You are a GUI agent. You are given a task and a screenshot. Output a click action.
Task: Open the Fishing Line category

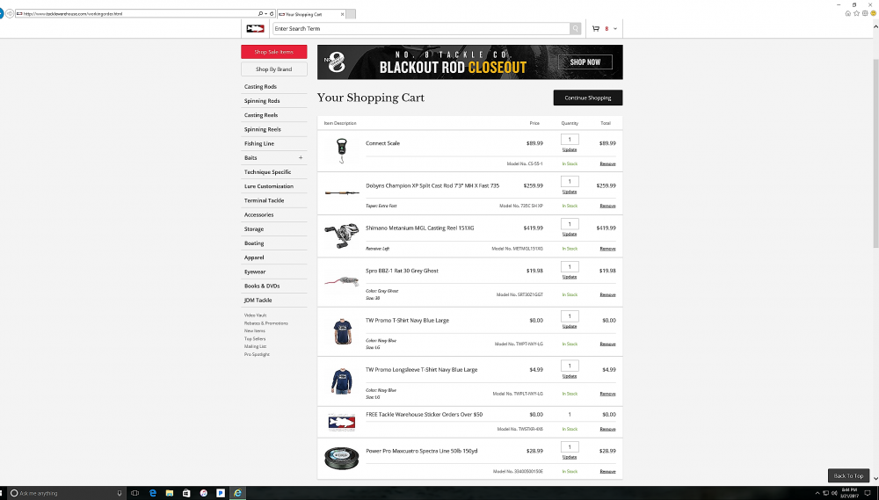coord(259,143)
